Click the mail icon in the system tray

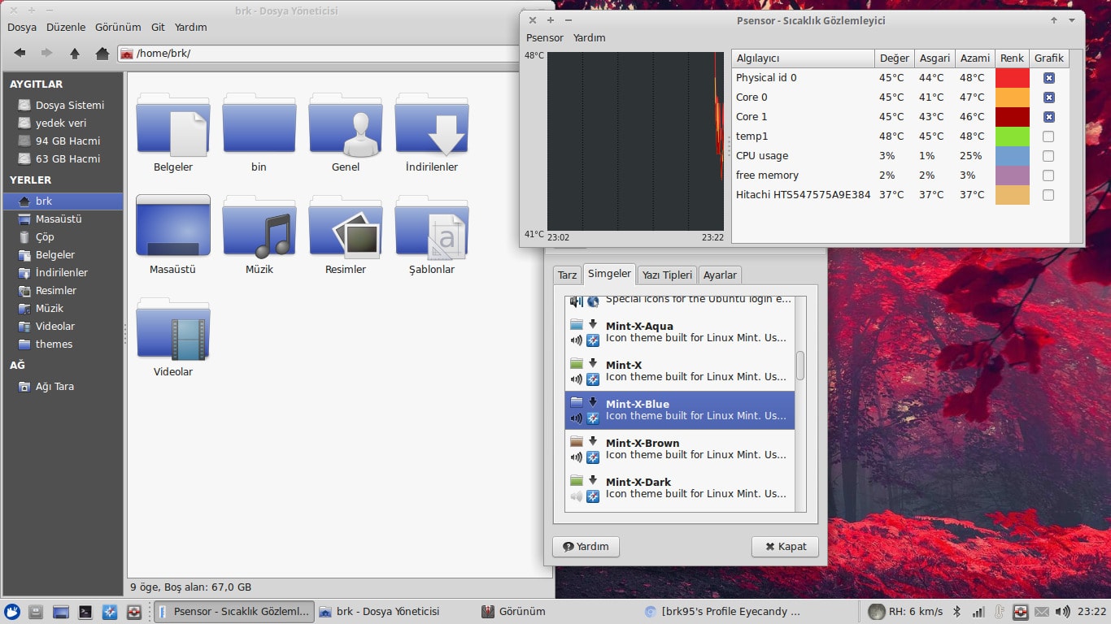click(x=1042, y=612)
